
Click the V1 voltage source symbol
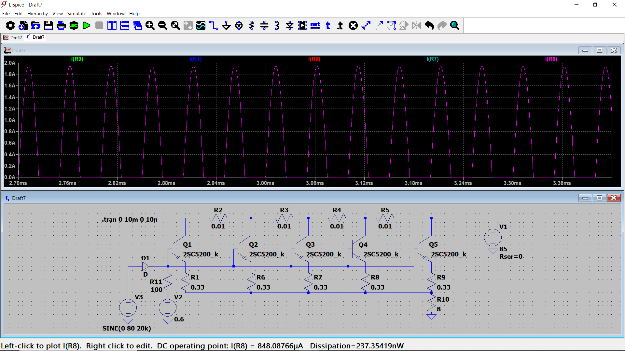[493, 237]
